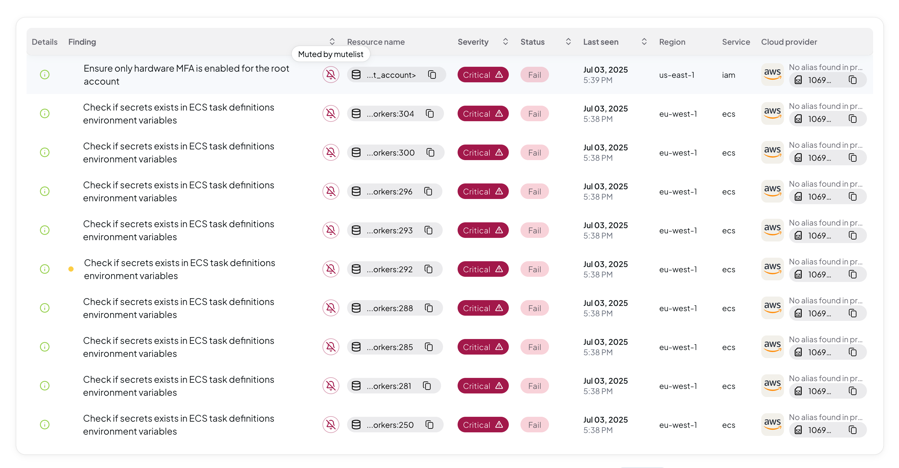Click the Region column header

(x=672, y=42)
